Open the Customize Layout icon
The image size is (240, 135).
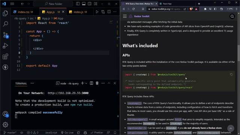coord(96,4)
